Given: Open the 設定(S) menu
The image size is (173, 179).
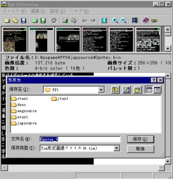Looking at the screenshot, I should (x=57, y=11).
